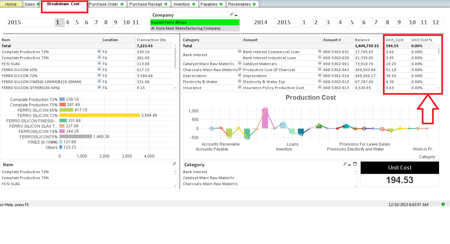Open the Inventory tab
The width and height of the screenshot is (450, 244).
pos(182,4)
